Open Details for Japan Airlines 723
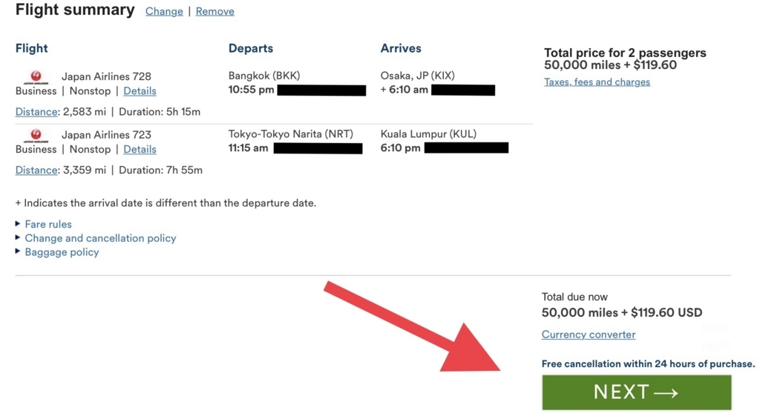Viewport: 760px width, 419px height. (140, 149)
